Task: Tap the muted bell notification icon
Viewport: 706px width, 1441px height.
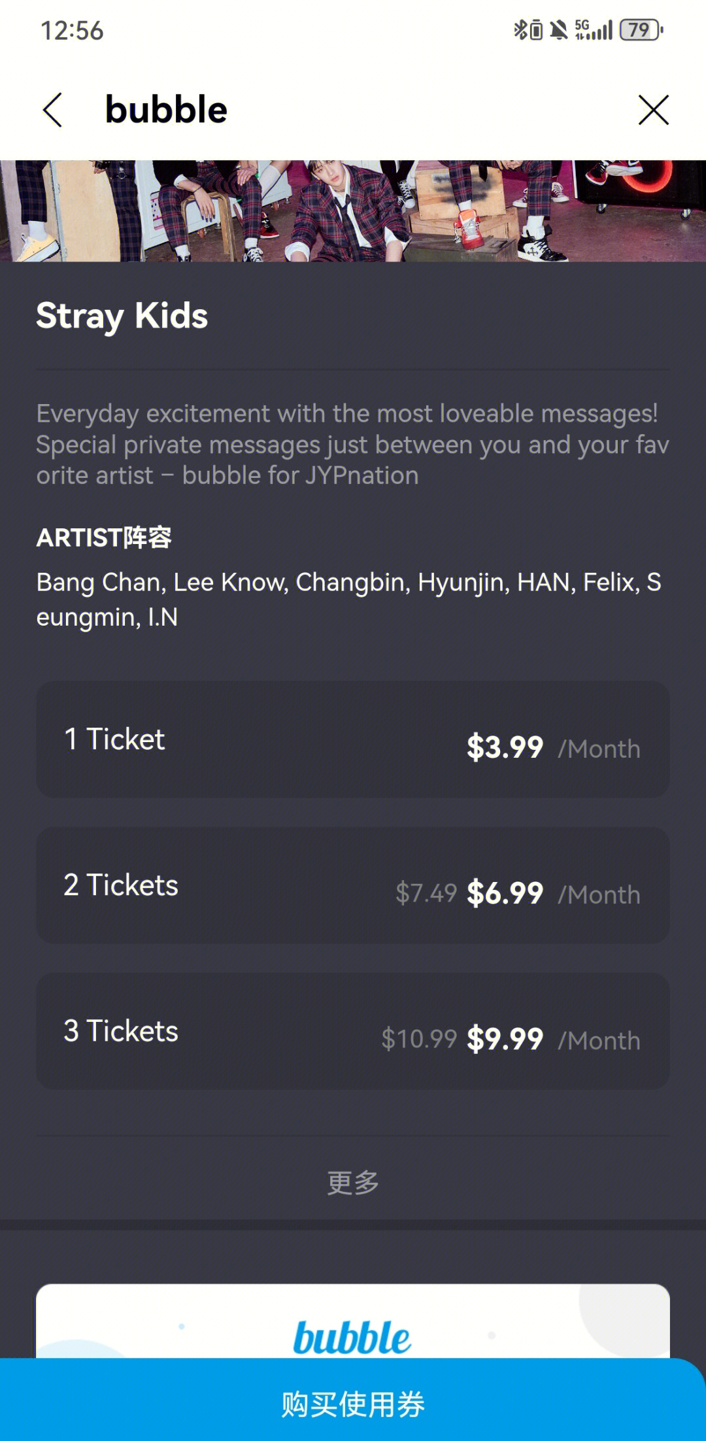Action: point(559,30)
